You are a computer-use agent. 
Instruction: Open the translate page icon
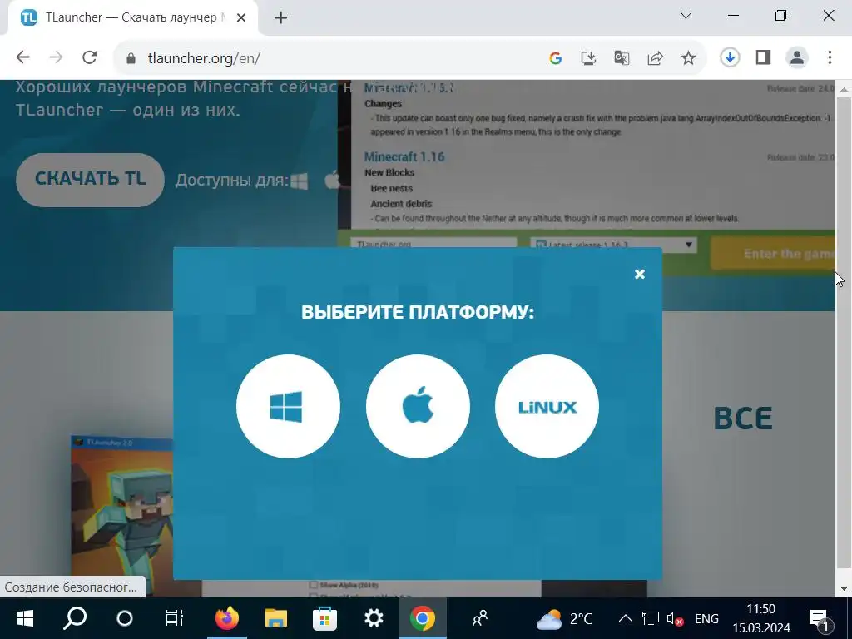pos(622,58)
